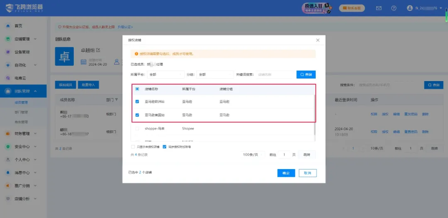448x218 pixels.
Task: Click the 确定 button in dialog
Action: (286, 173)
